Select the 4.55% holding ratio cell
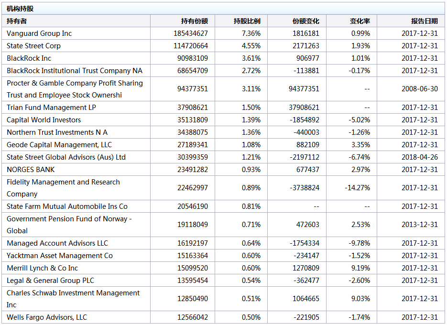This screenshot has height=325, width=447. [x=251, y=46]
